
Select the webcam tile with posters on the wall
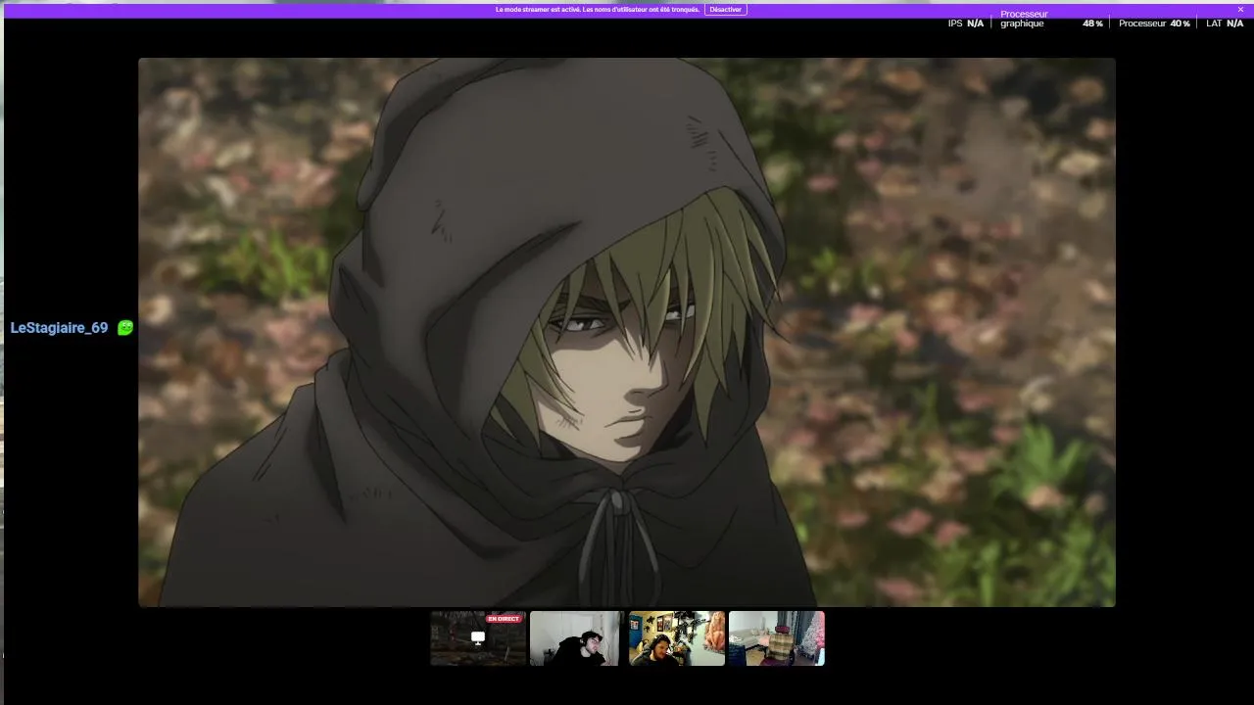[677, 638]
